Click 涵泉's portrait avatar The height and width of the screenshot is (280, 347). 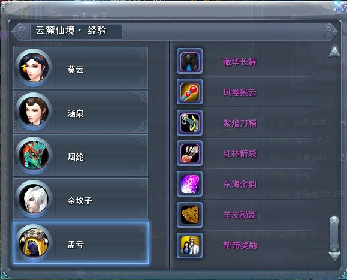(34, 112)
